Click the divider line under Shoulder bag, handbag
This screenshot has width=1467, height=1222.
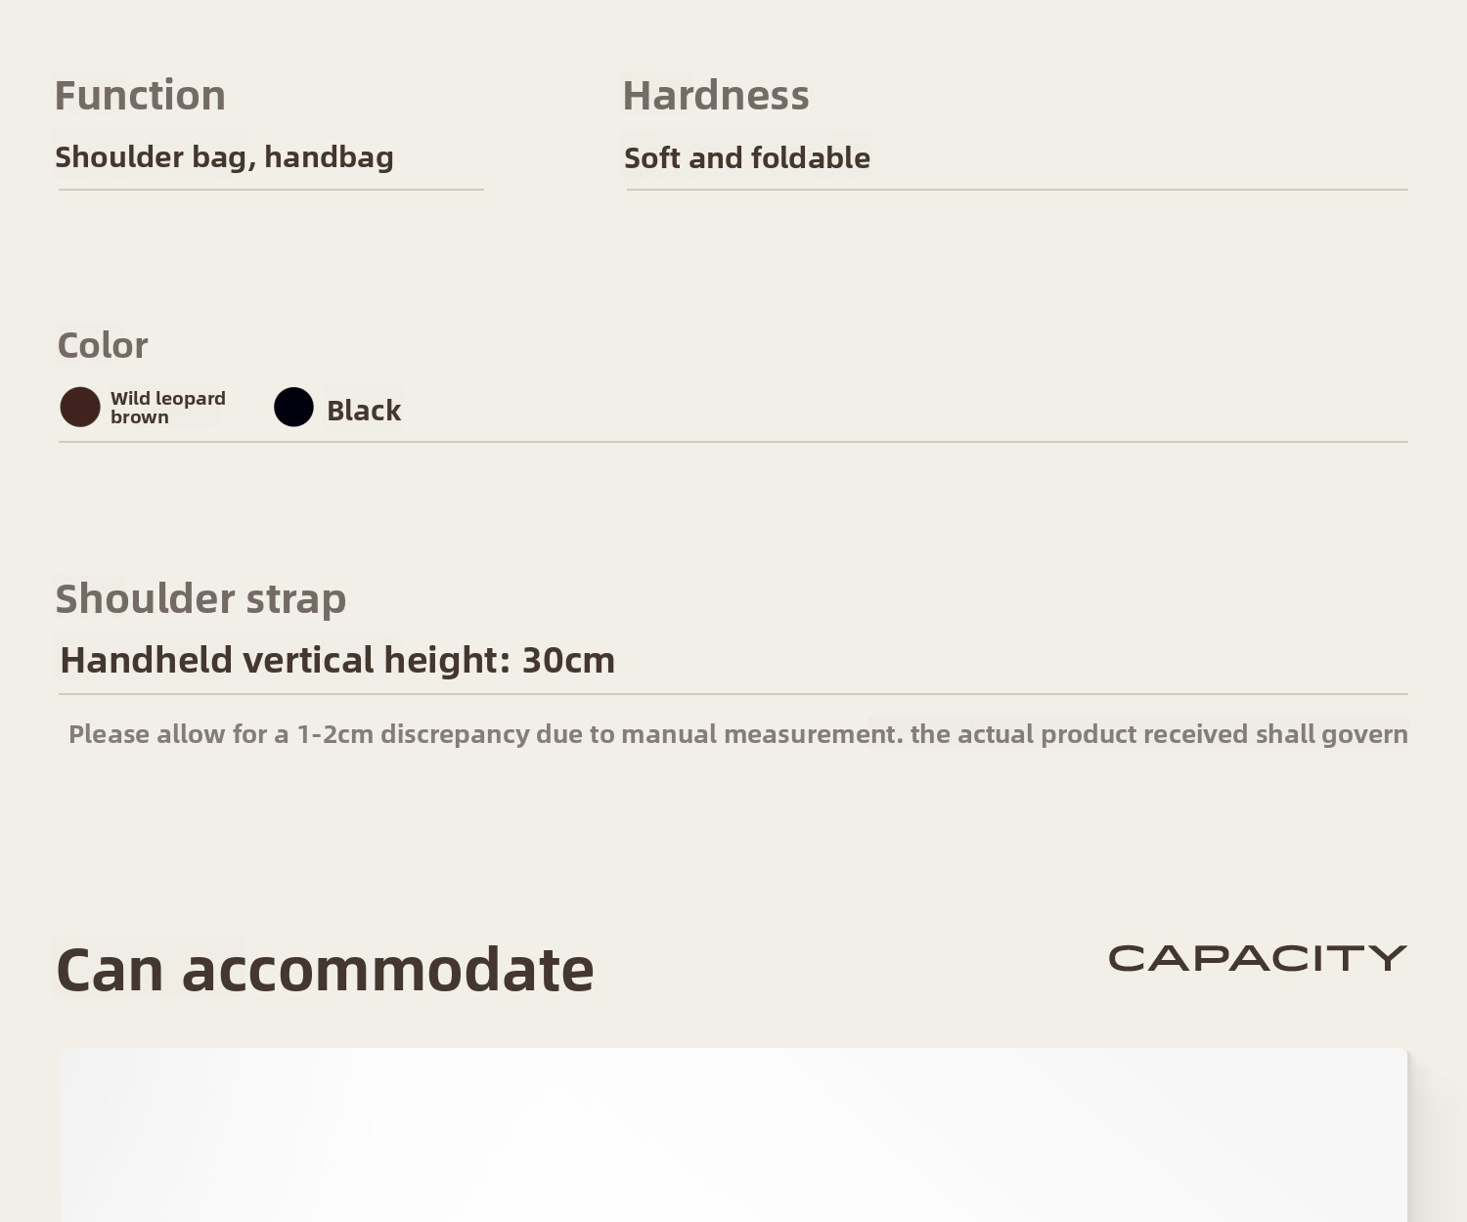click(271, 190)
